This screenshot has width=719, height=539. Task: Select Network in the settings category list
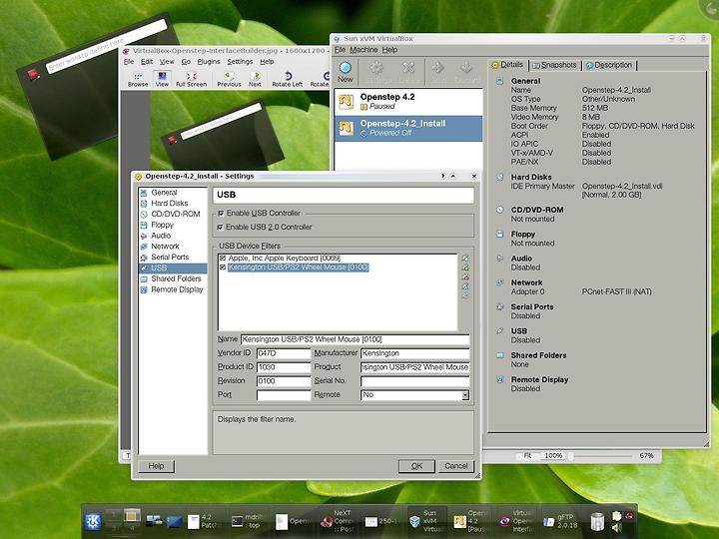click(x=165, y=246)
